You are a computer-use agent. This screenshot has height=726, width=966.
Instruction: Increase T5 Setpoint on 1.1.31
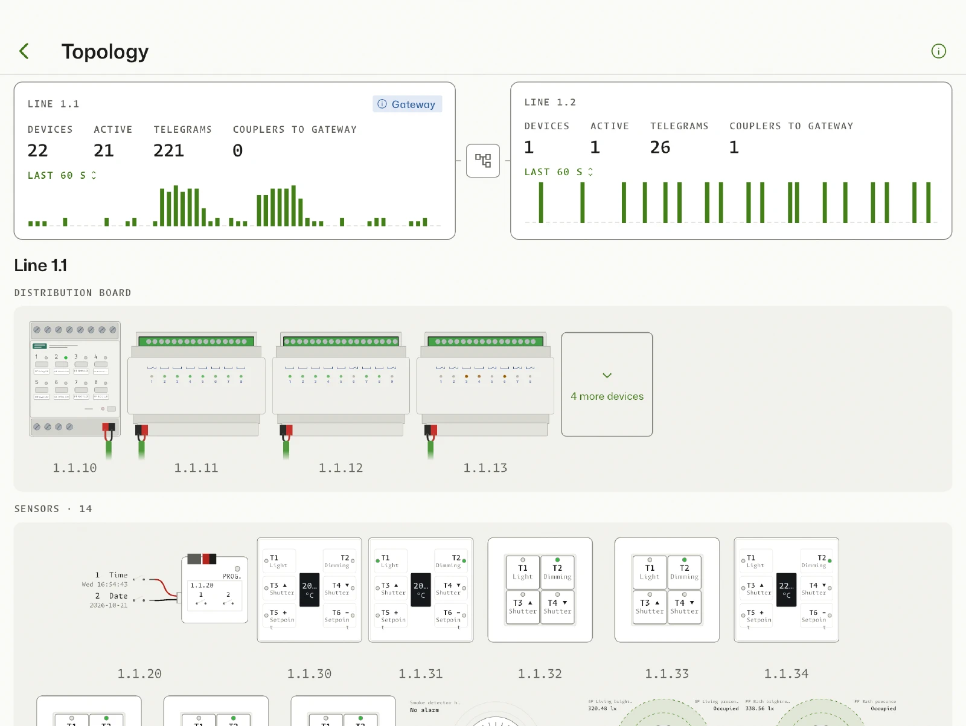[391, 616]
